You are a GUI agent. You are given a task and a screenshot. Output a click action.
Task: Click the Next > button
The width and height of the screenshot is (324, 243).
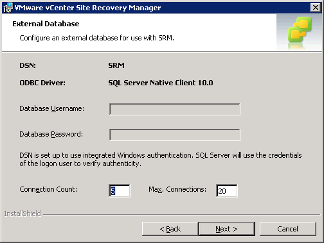point(227,229)
